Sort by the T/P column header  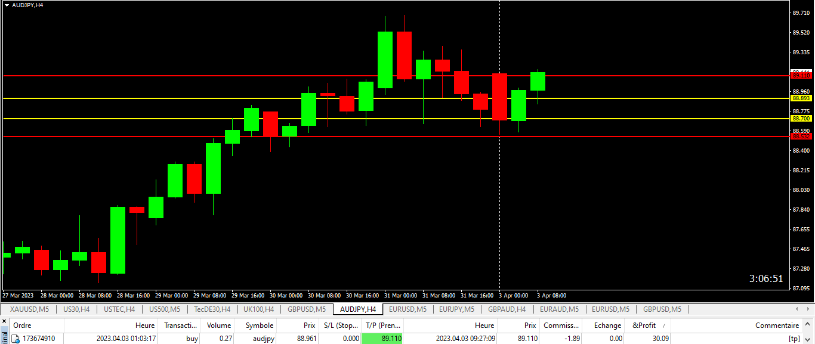[382, 326]
